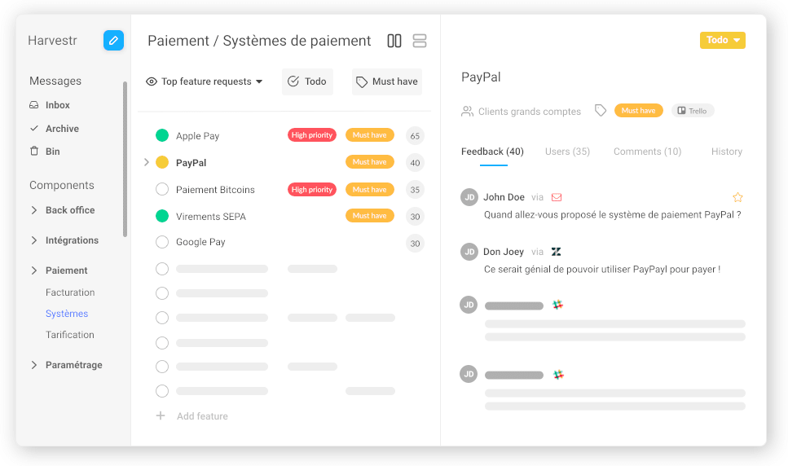
Task: Click the Harvestr logo text
Action: tap(52, 40)
